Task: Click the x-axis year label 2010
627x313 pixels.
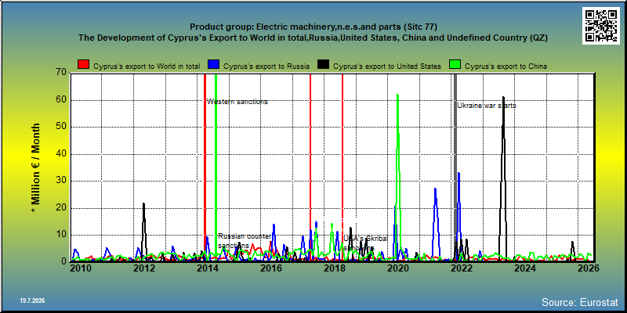Action: point(81,268)
